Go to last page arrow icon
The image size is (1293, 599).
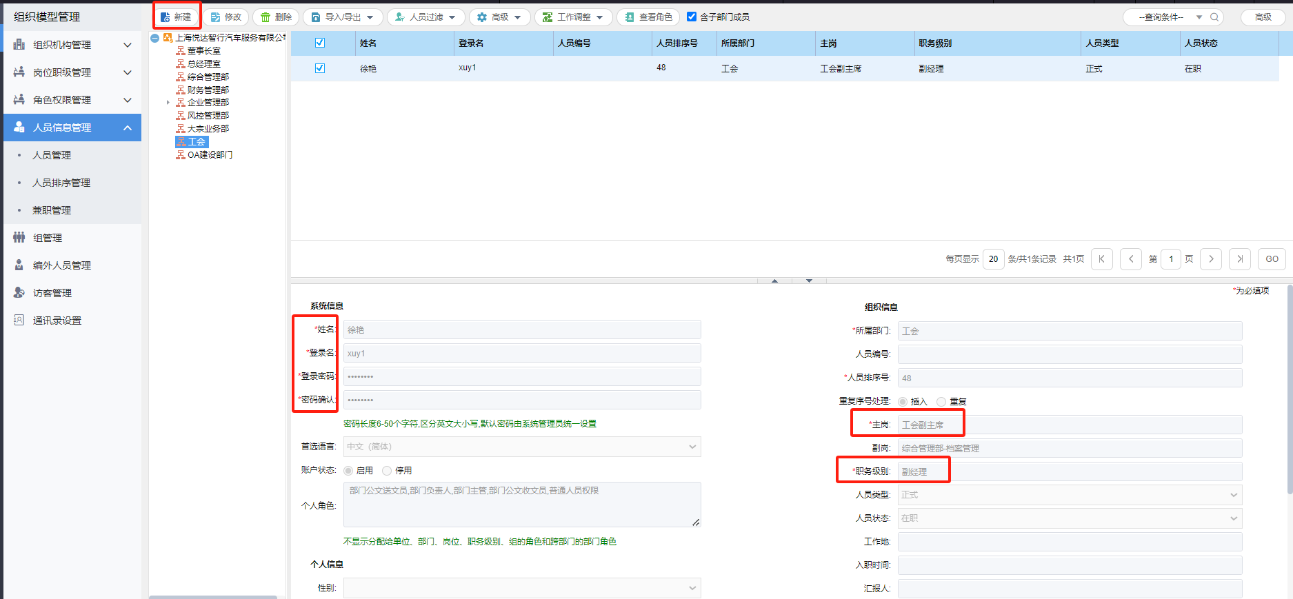pos(1240,259)
